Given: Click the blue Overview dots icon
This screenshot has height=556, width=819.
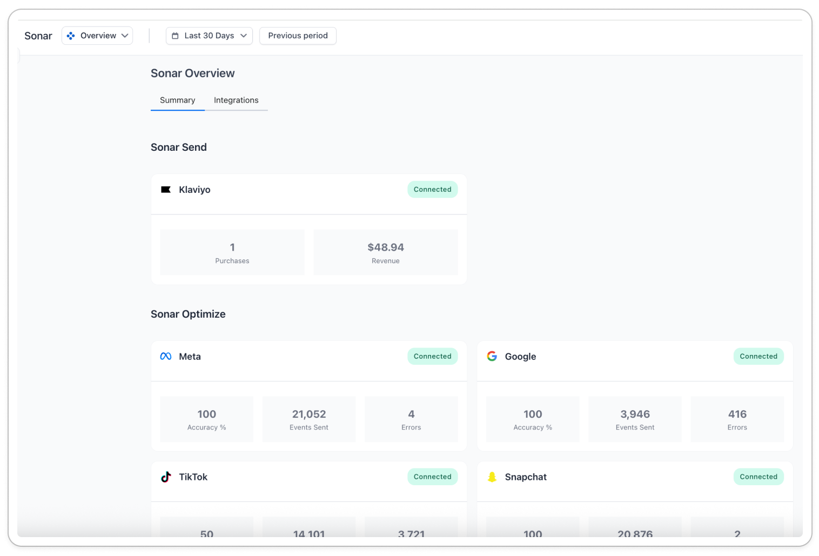Looking at the screenshot, I should [x=71, y=36].
